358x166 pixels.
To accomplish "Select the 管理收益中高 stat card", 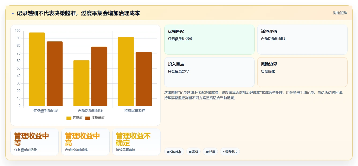I will pyautogui.click(x=85, y=142).
